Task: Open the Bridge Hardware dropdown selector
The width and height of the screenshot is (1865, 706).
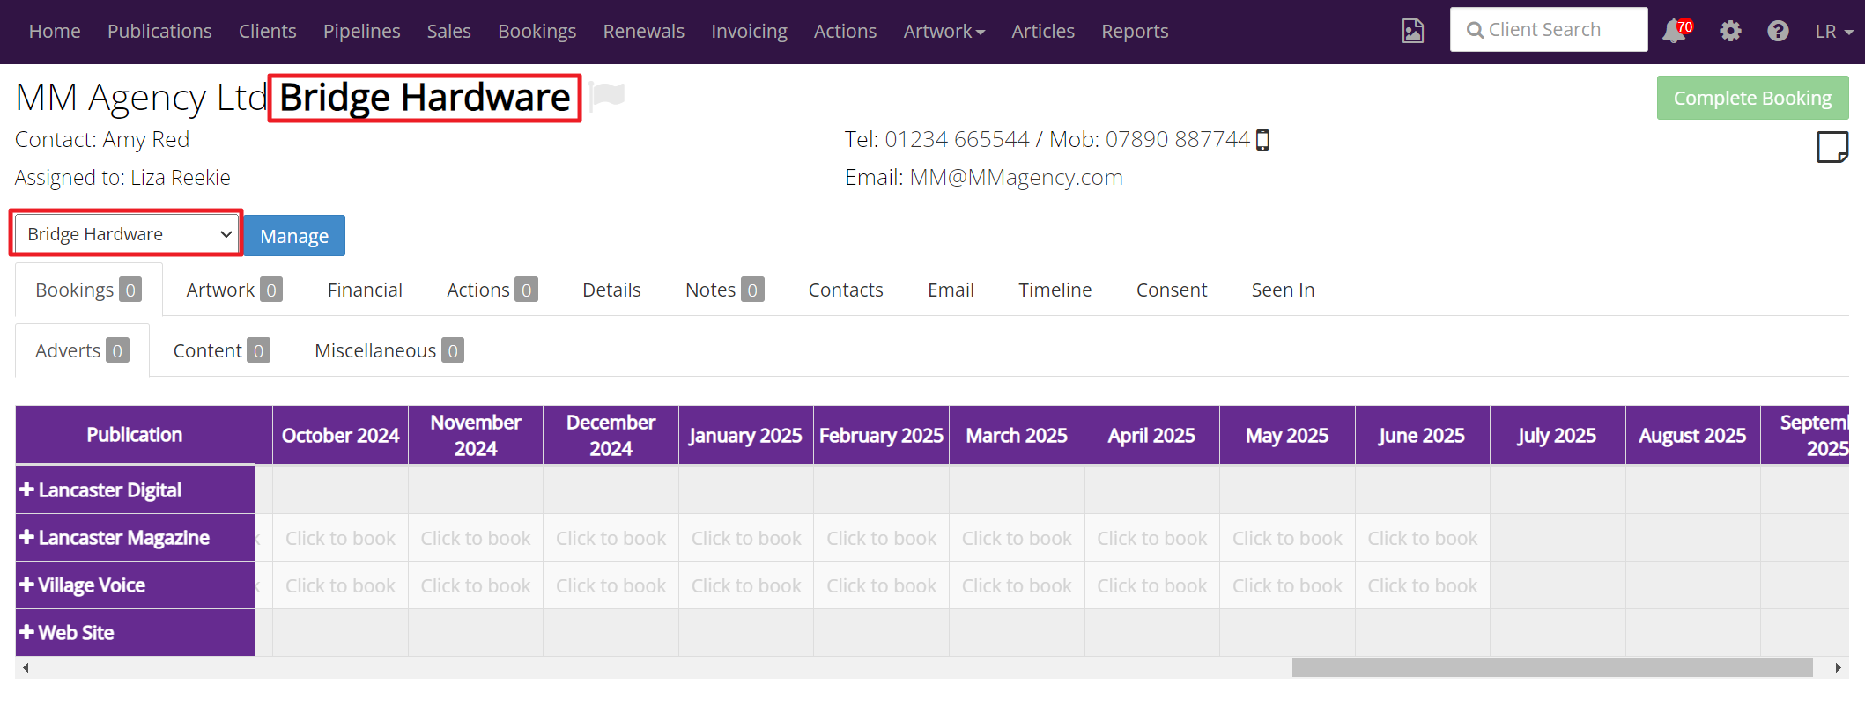Action: (x=127, y=234)
